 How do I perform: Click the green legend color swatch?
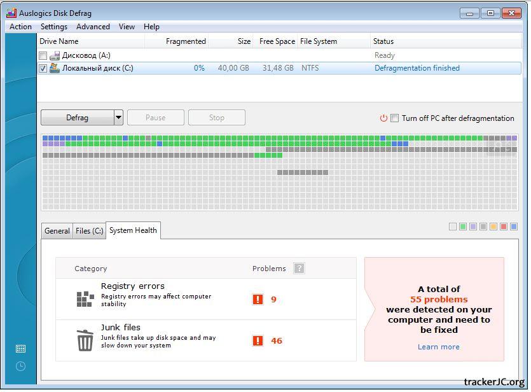(x=463, y=227)
